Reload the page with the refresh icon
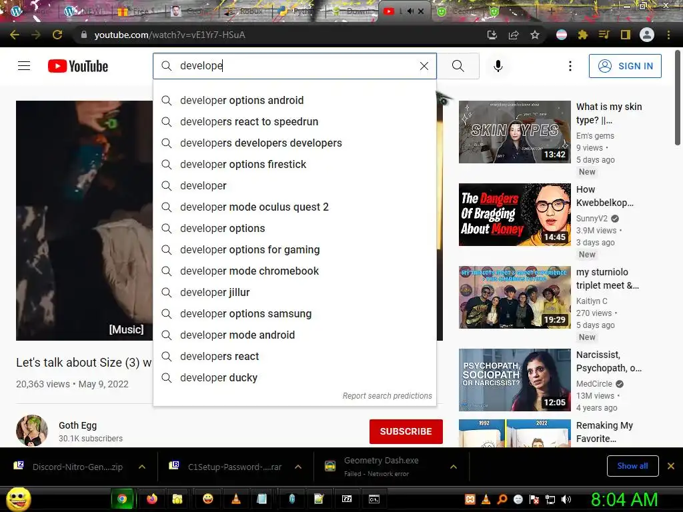Screen dimensions: 683x512 [57, 35]
